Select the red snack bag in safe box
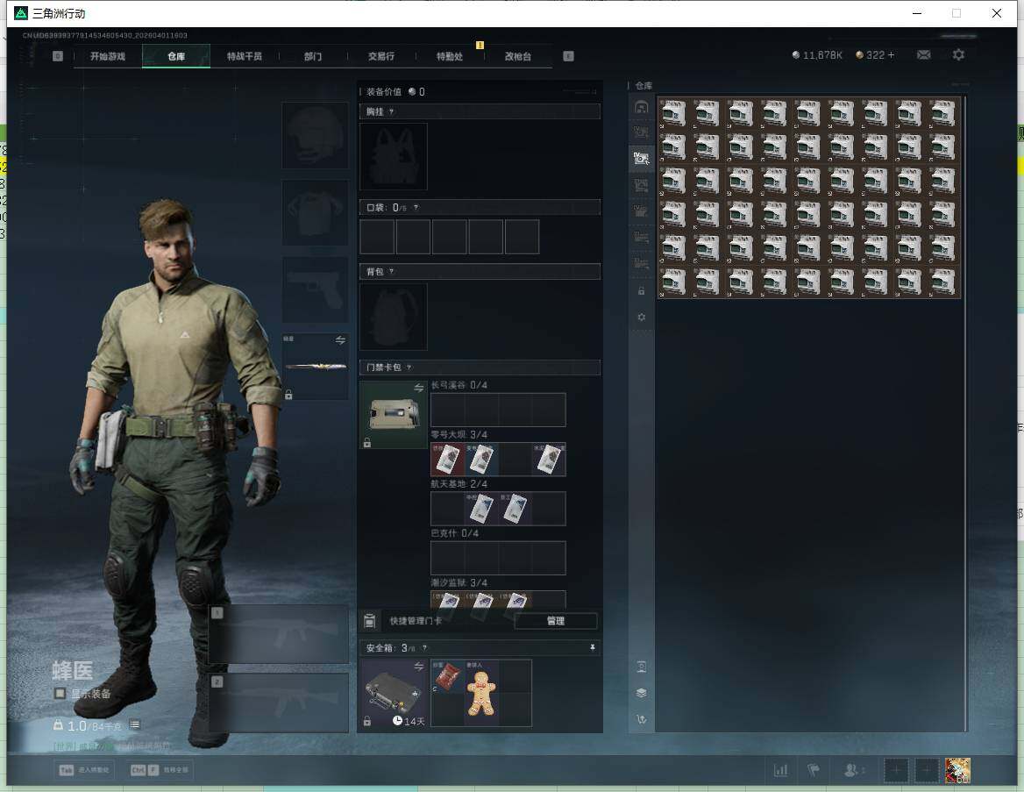Image resolution: width=1024 pixels, height=792 pixels. (448, 676)
